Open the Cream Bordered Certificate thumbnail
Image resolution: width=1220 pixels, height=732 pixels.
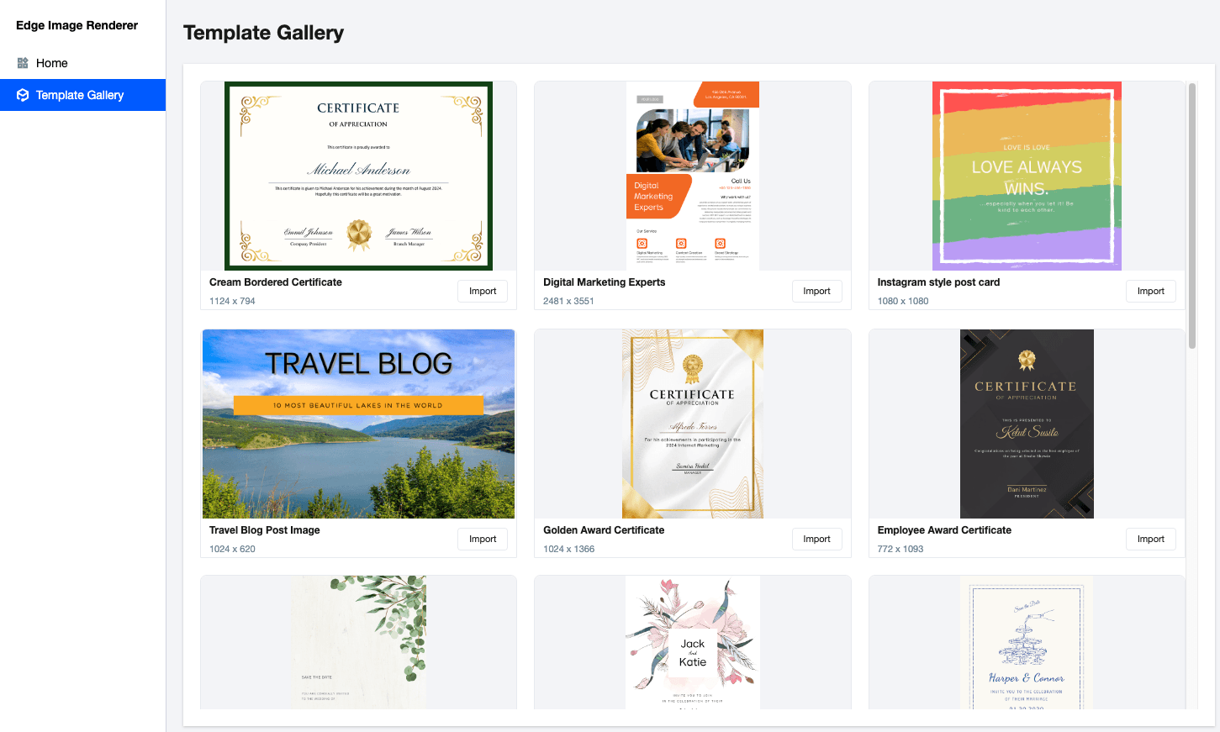pyautogui.click(x=358, y=176)
